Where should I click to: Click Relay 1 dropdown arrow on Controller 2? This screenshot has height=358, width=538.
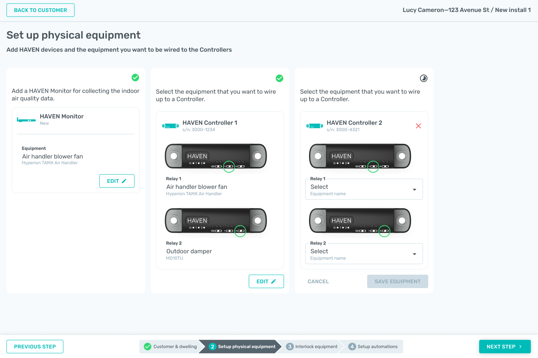point(414,189)
